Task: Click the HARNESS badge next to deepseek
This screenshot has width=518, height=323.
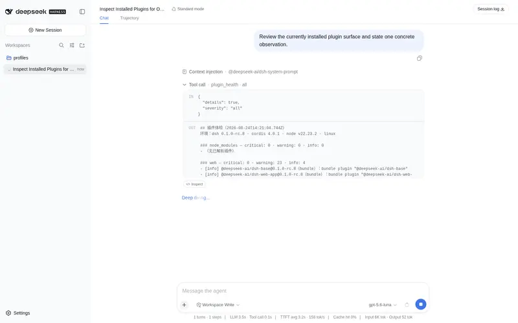Action: [58, 12]
